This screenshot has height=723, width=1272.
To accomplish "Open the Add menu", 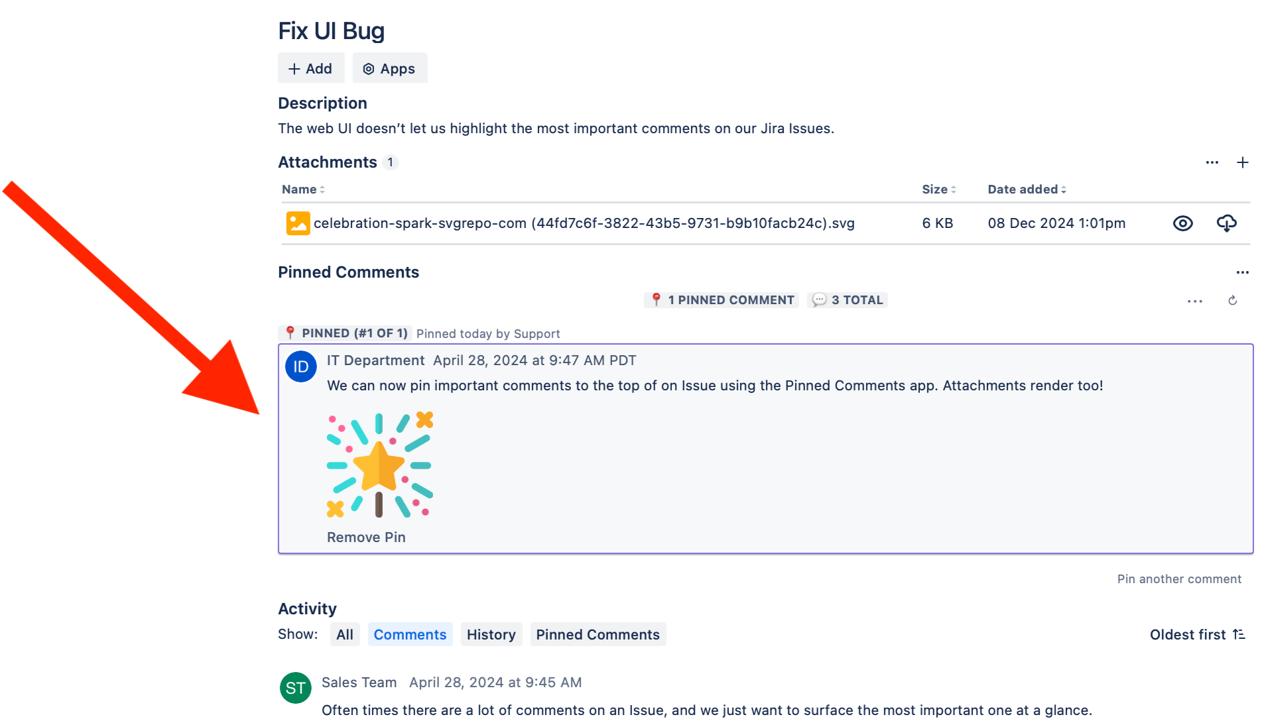I will [310, 68].
